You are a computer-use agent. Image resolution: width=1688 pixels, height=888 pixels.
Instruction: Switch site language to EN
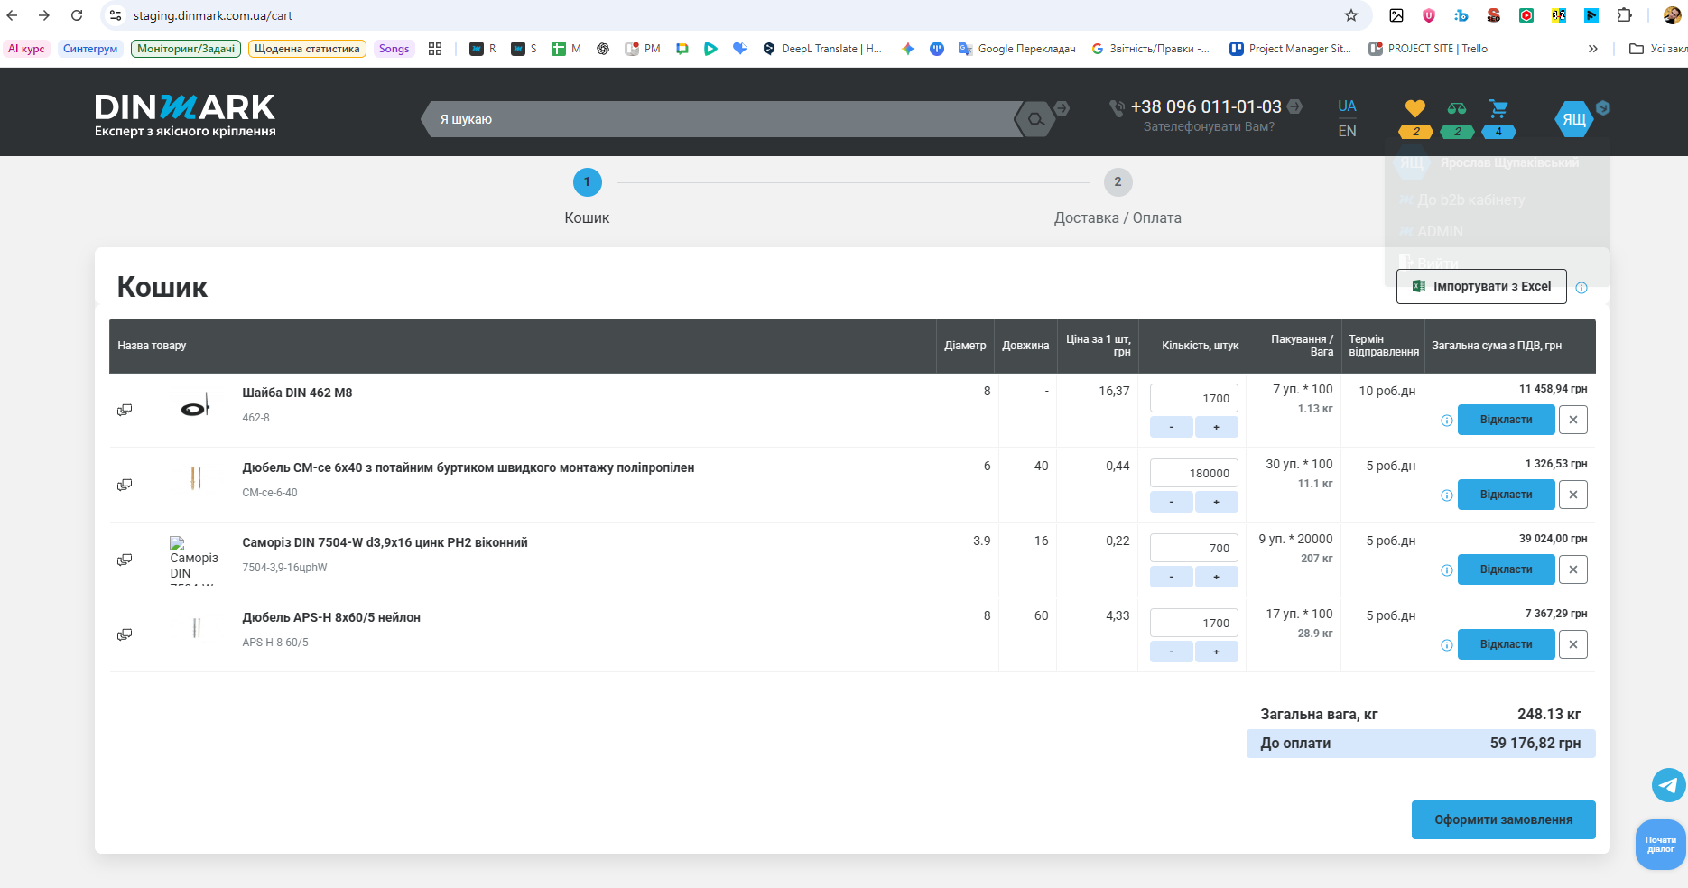coord(1347,132)
